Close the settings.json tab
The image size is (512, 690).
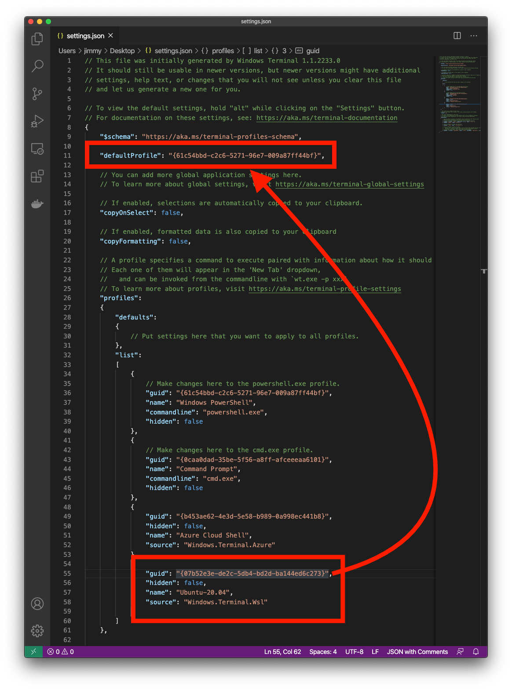click(x=111, y=36)
